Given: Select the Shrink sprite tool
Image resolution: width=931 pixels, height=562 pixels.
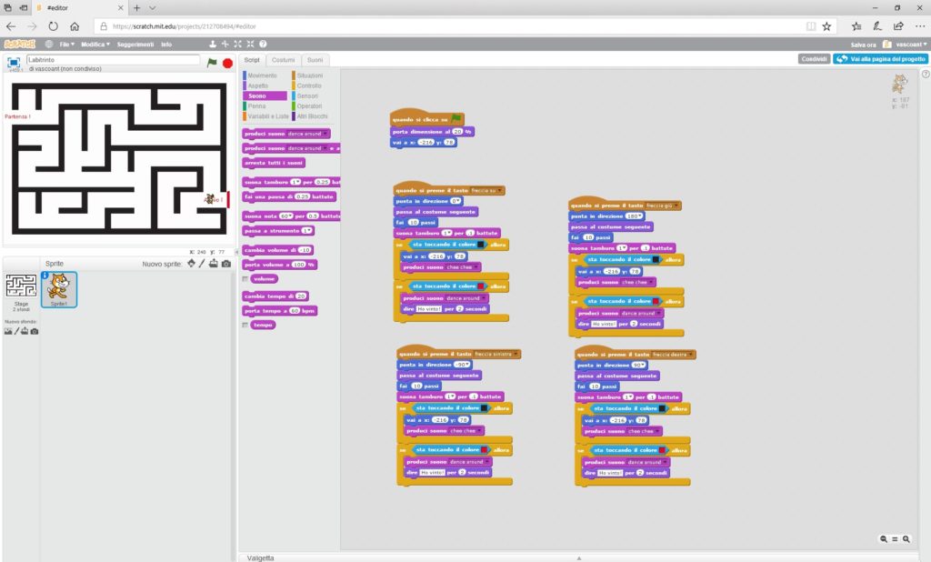Looking at the screenshot, I should [250, 44].
